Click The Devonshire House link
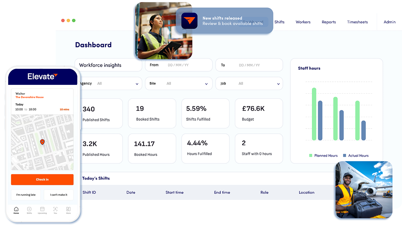Viewport: 402px width, 227px height. tap(29, 97)
